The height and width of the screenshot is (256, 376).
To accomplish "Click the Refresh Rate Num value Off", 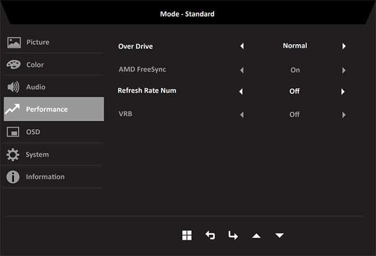I will tap(294, 91).
